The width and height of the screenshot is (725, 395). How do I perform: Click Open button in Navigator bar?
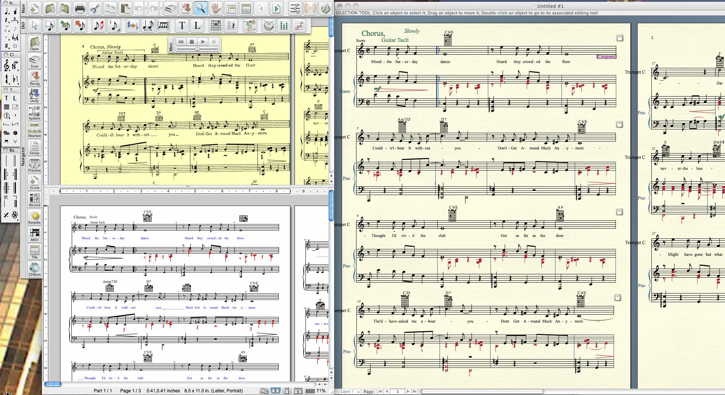coord(34,44)
